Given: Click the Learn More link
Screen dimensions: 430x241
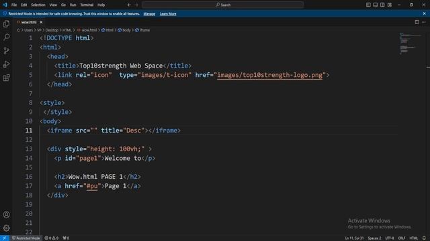Looking at the screenshot, I should pos(168,13).
